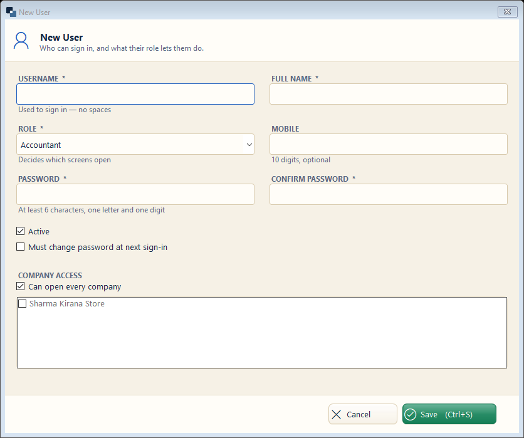Click the ROLE field label
524x438 pixels.
click(x=31, y=128)
